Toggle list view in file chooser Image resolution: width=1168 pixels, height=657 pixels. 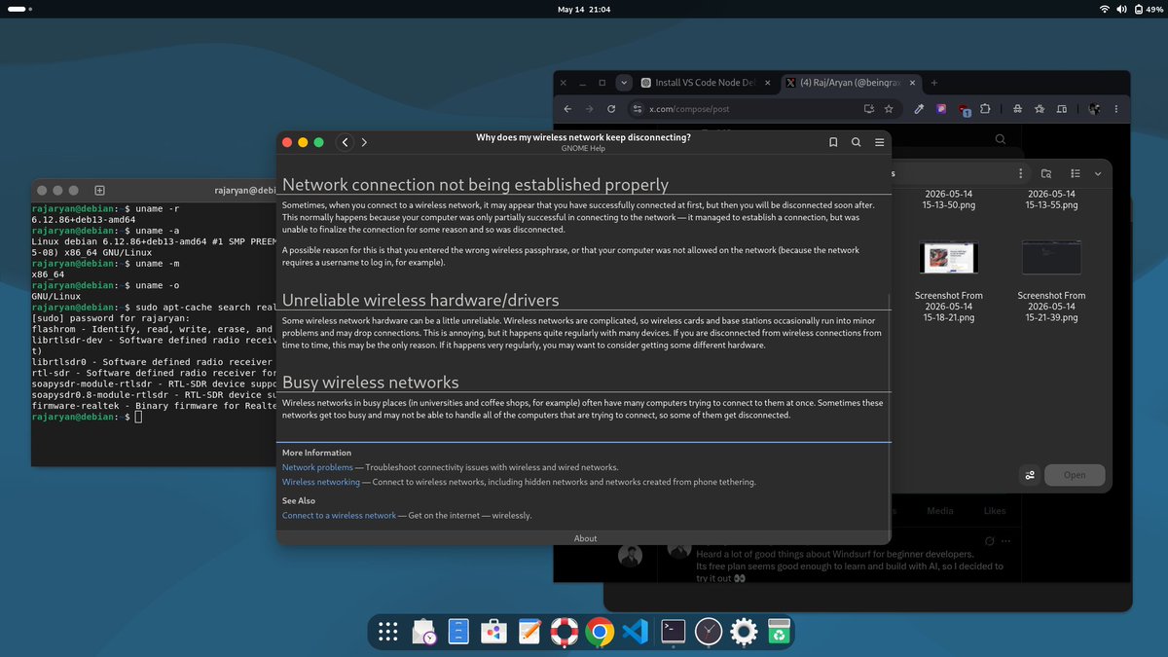(x=1076, y=173)
